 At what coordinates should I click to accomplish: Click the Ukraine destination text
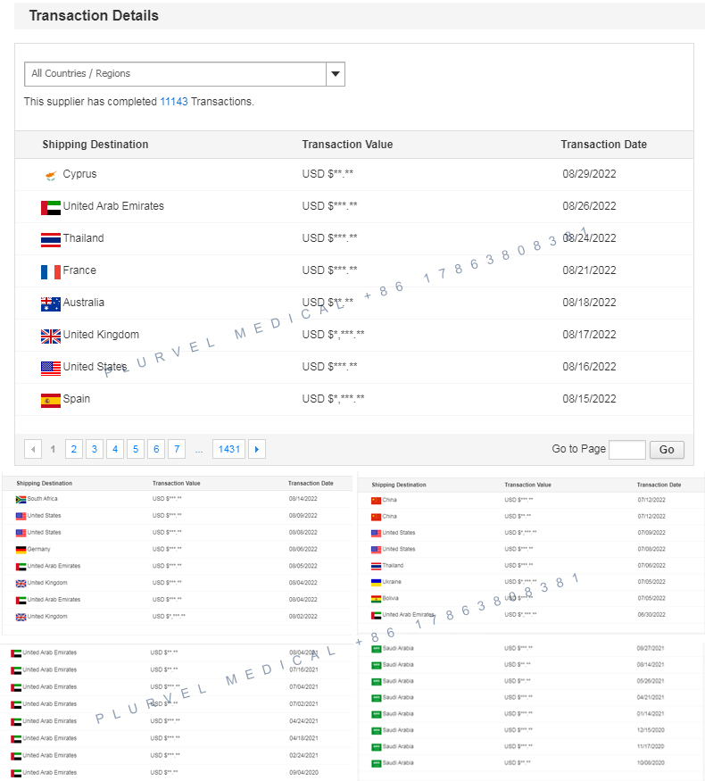(x=392, y=582)
